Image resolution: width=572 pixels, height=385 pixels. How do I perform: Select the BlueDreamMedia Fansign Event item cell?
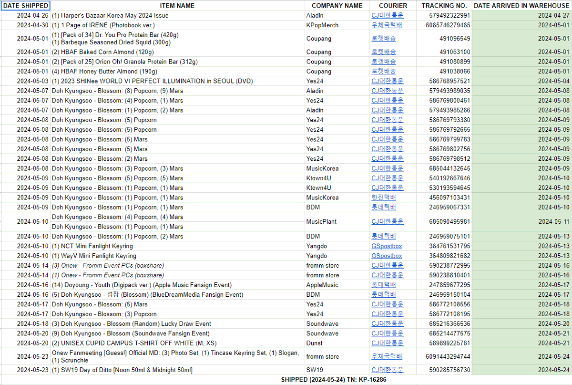coord(177,294)
